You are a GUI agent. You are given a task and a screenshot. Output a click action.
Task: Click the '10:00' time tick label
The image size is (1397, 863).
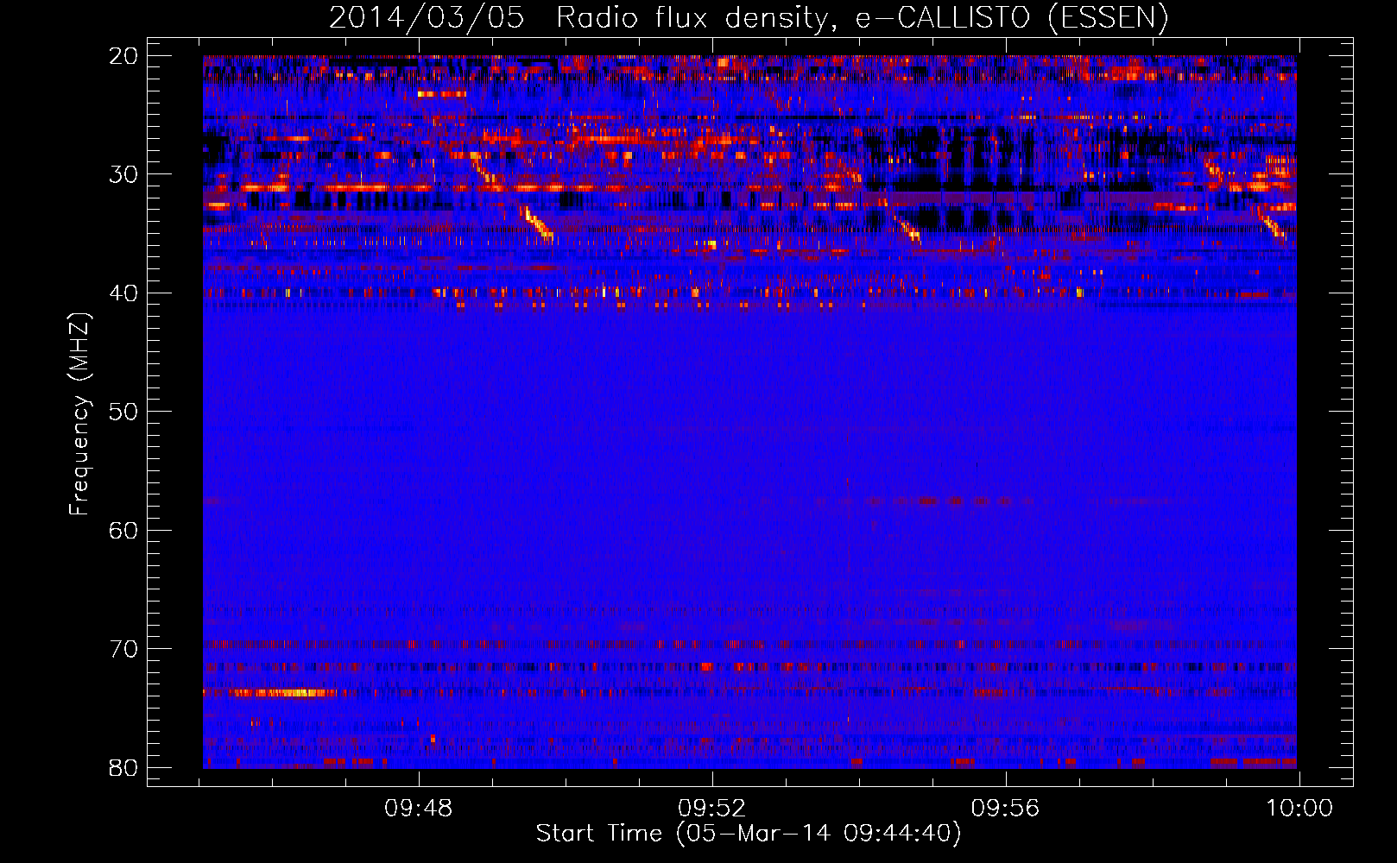[1299, 809]
